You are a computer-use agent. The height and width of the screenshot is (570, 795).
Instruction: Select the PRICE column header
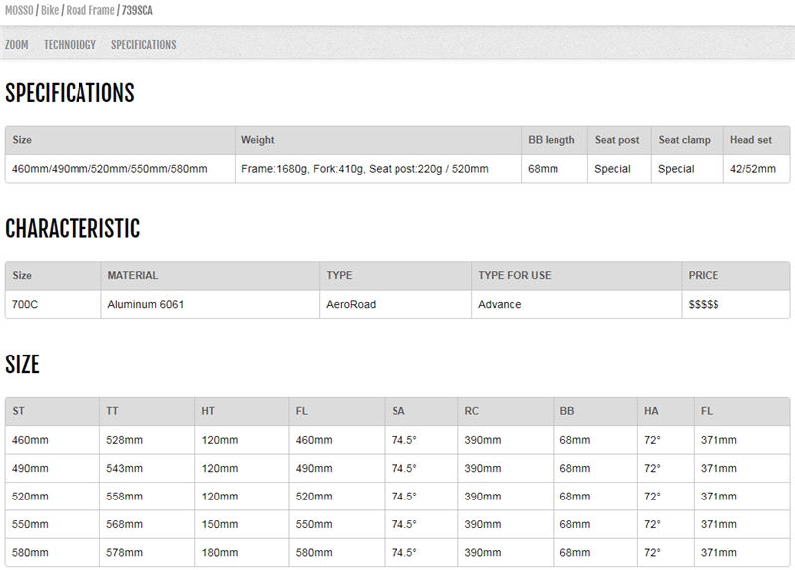pos(735,276)
